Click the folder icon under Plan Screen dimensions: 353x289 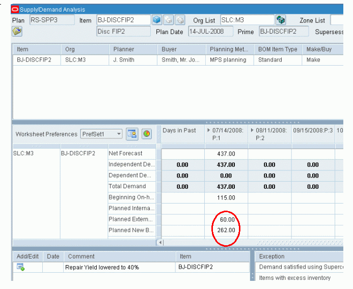pyautogui.click(x=17, y=31)
